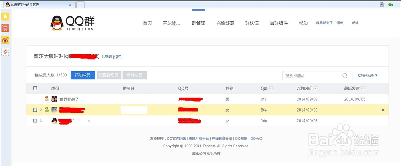The width and height of the screenshot is (401, 166).
Task: Click the white 群名片 field in row 2
Action: point(134,110)
